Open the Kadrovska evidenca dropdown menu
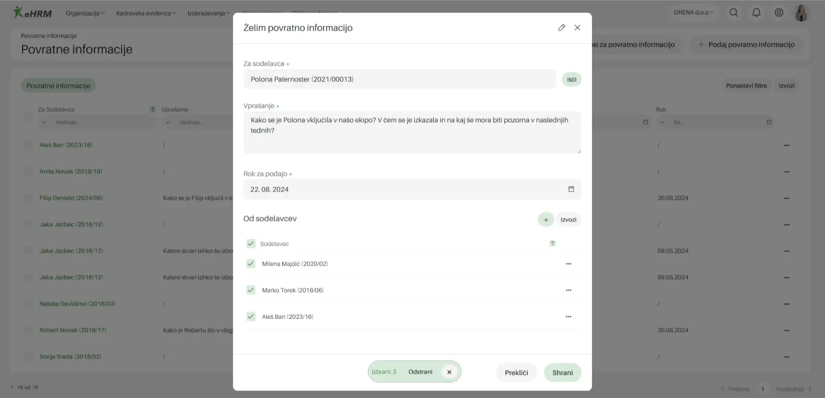Viewport: 825px width, 398px height. tap(146, 13)
